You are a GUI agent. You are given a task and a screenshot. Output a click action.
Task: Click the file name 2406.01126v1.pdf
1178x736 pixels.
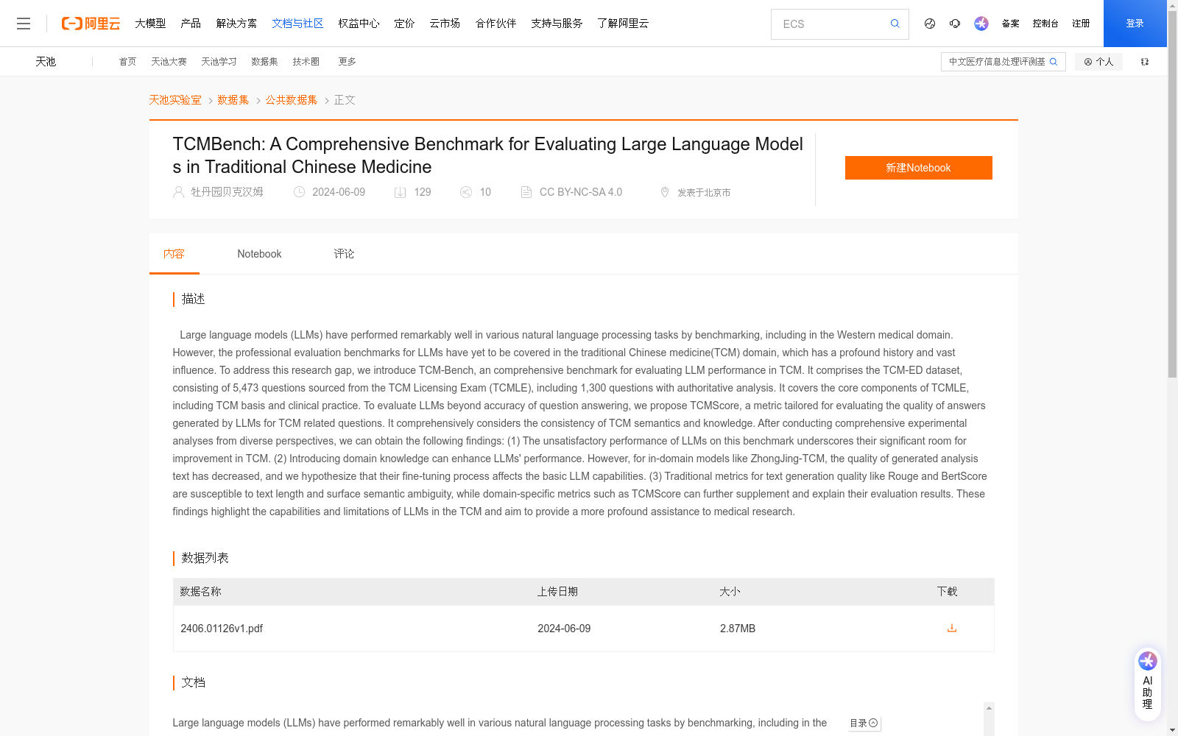point(222,629)
